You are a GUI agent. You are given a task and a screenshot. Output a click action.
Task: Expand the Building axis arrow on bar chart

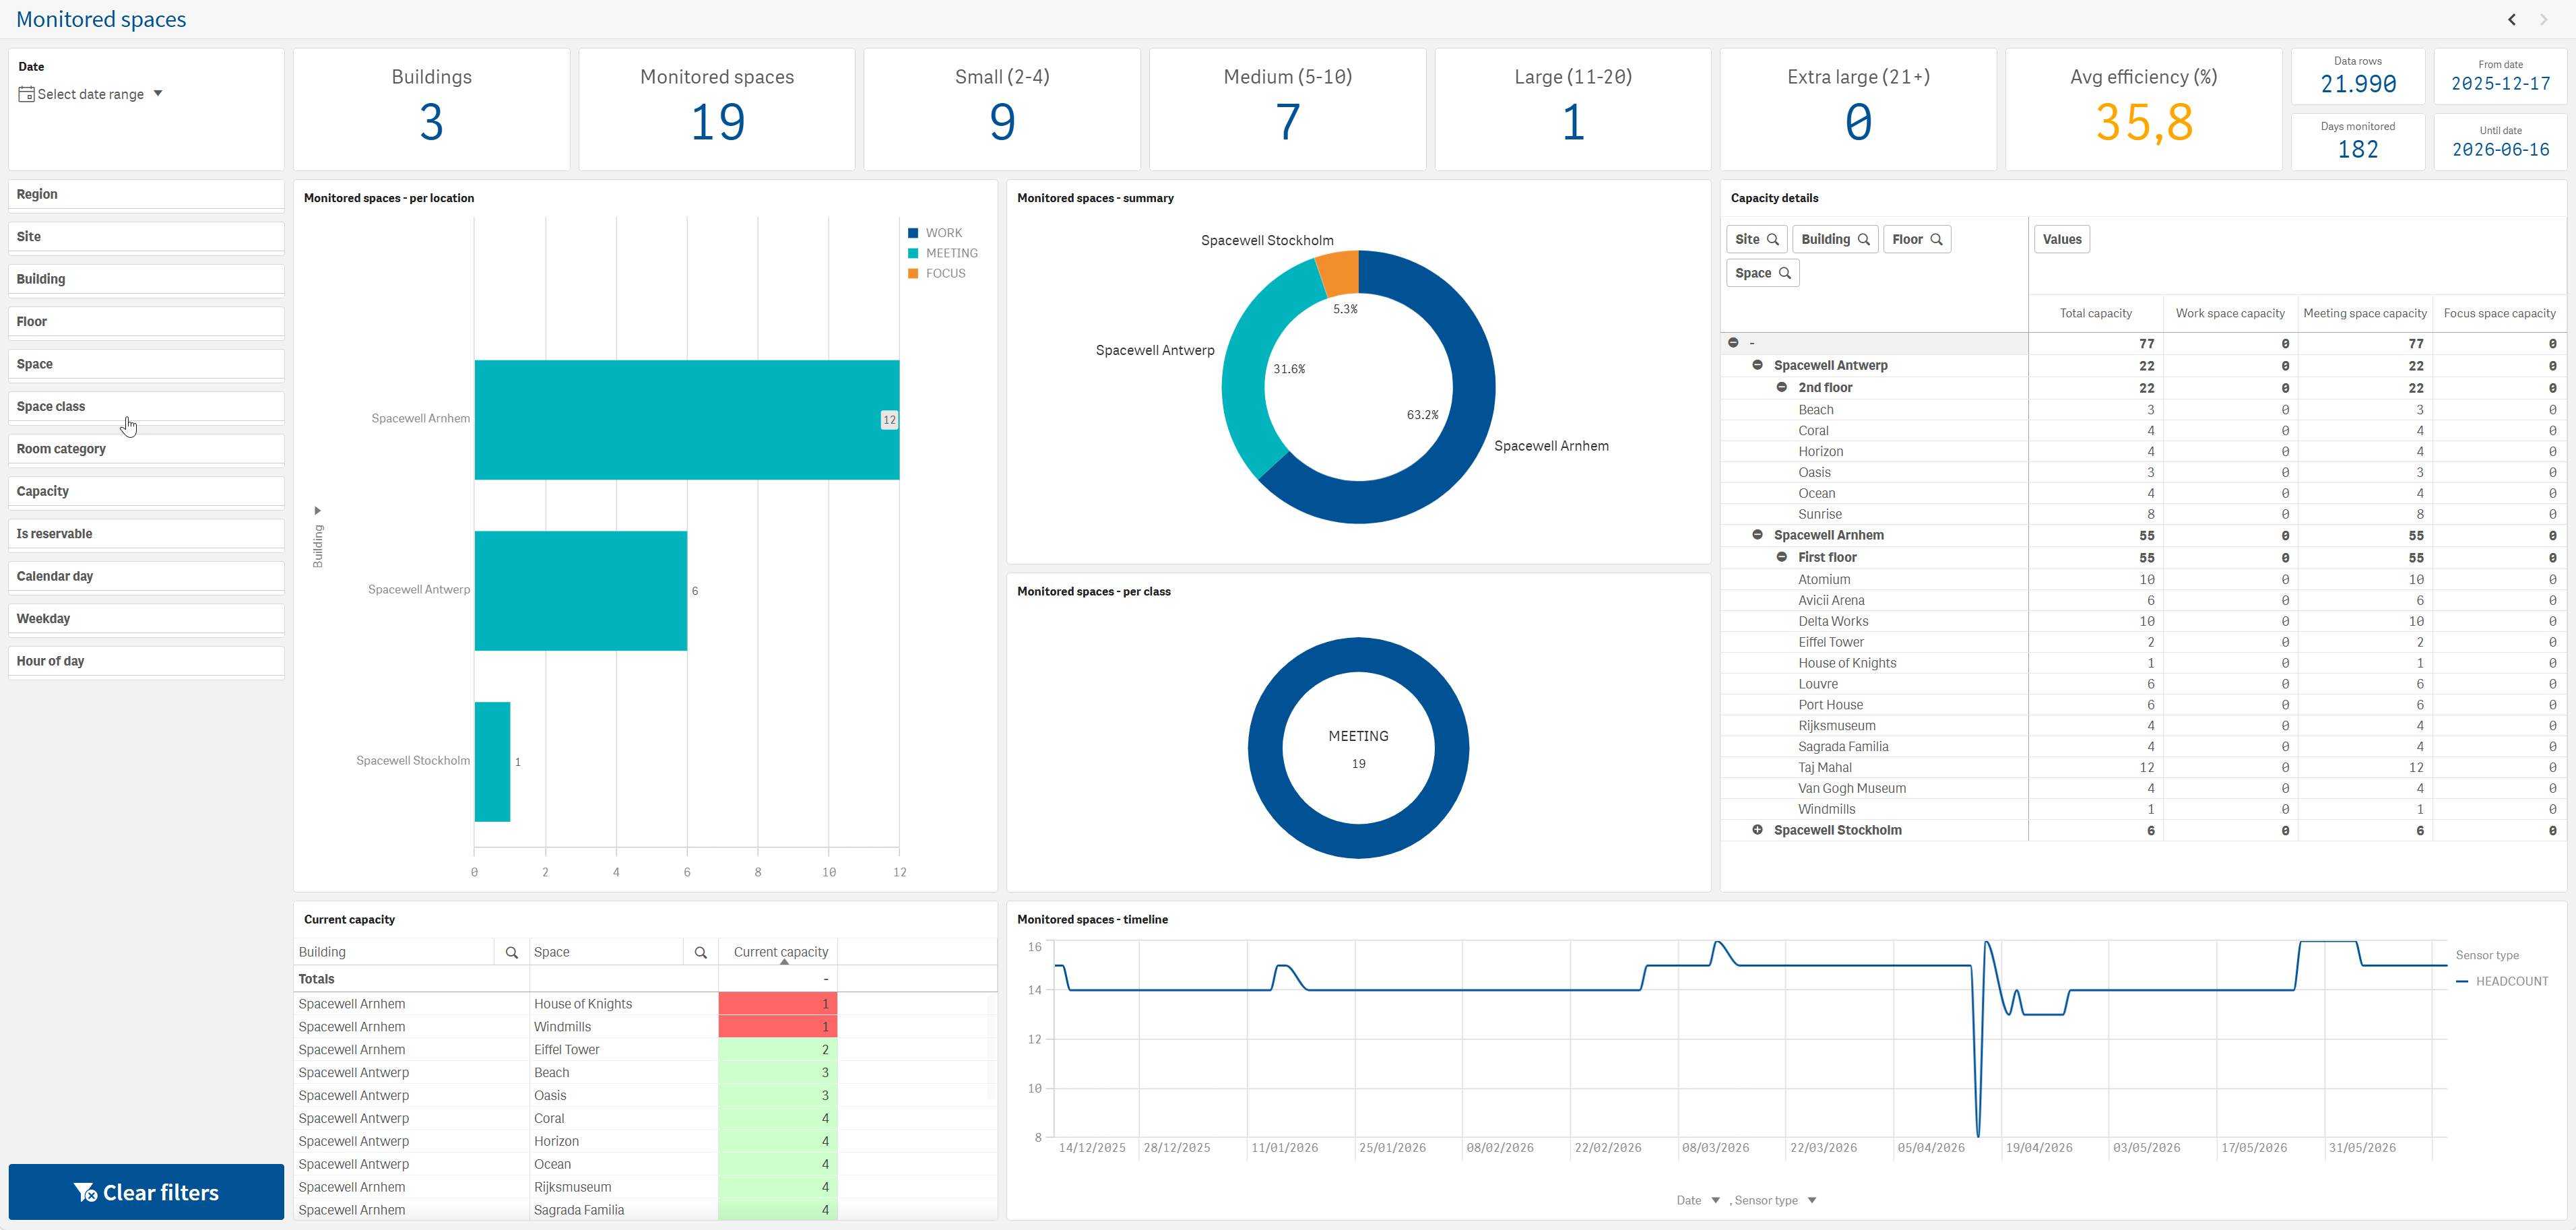pos(318,510)
